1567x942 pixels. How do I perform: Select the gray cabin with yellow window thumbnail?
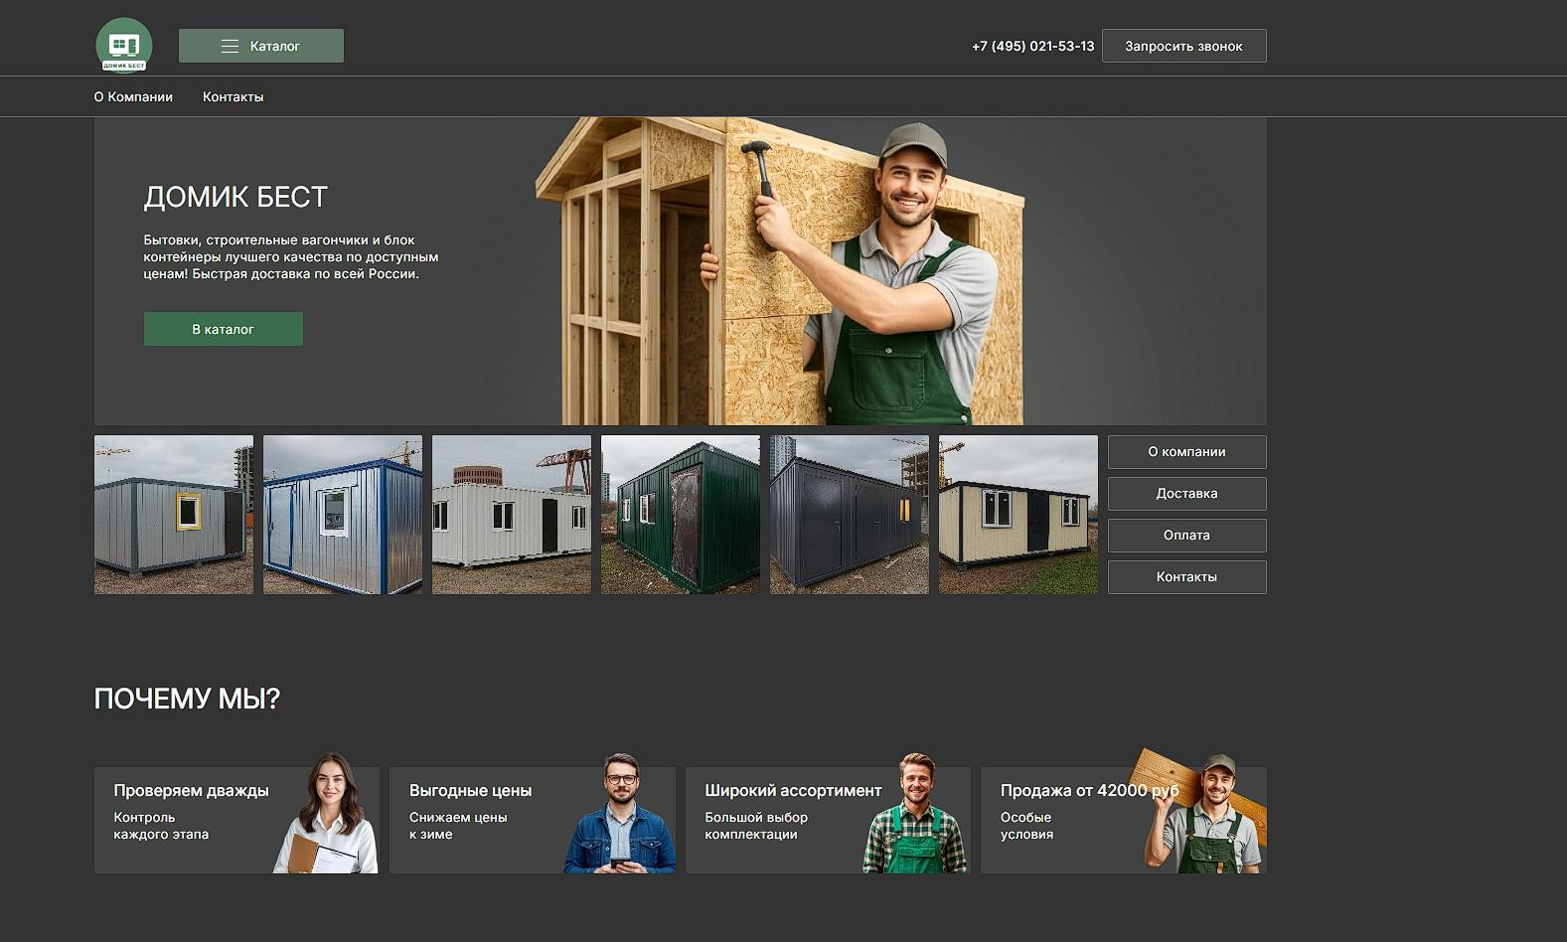click(x=174, y=515)
